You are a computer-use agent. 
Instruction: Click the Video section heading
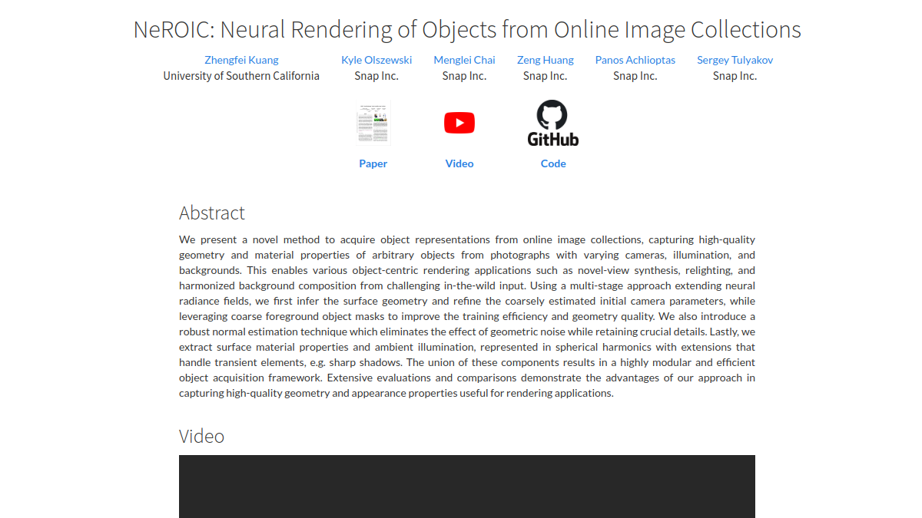point(201,436)
